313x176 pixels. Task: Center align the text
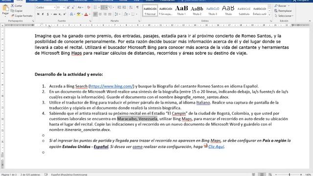tap(100, 14)
